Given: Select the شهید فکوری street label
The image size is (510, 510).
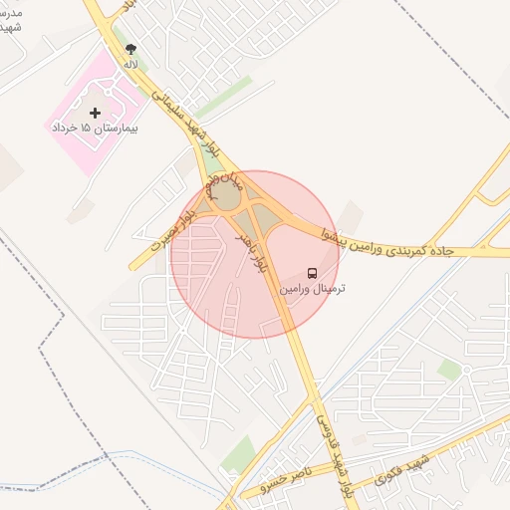Looking at the screenshot, I should 401,470.
